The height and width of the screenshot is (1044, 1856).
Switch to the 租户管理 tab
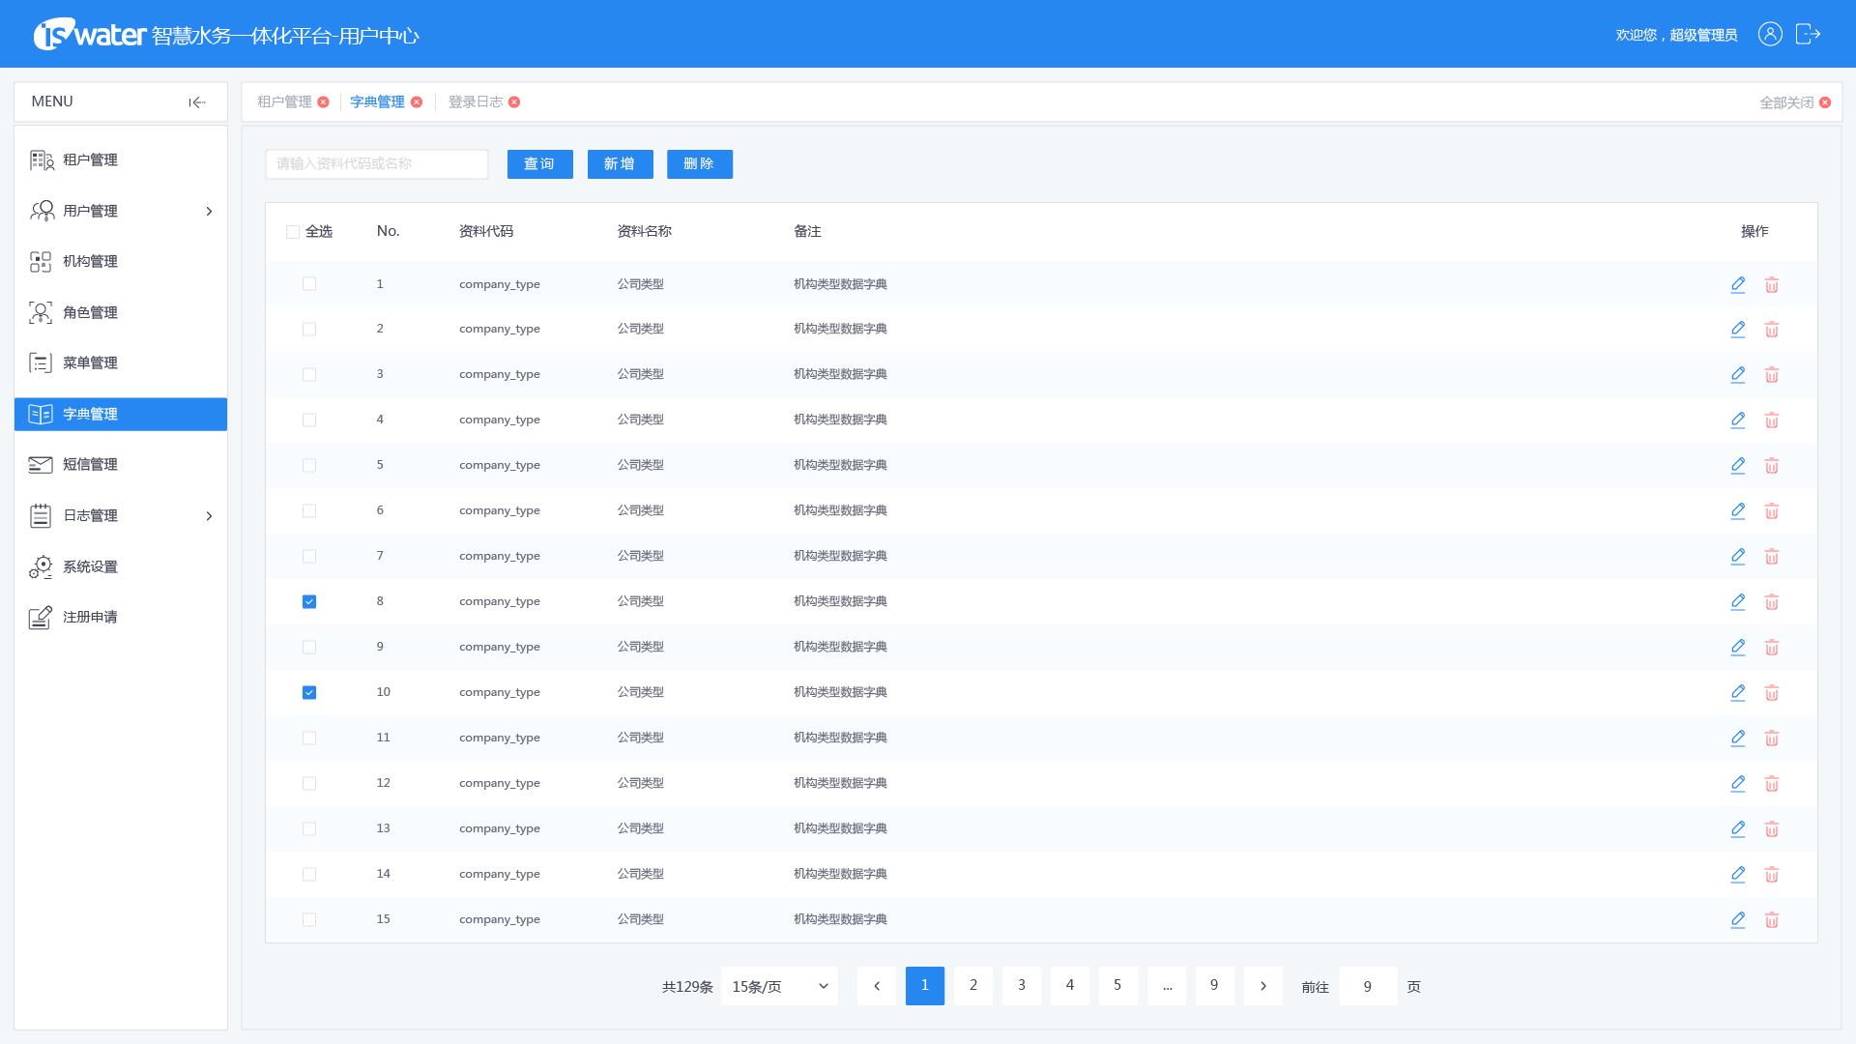click(x=284, y=102)
